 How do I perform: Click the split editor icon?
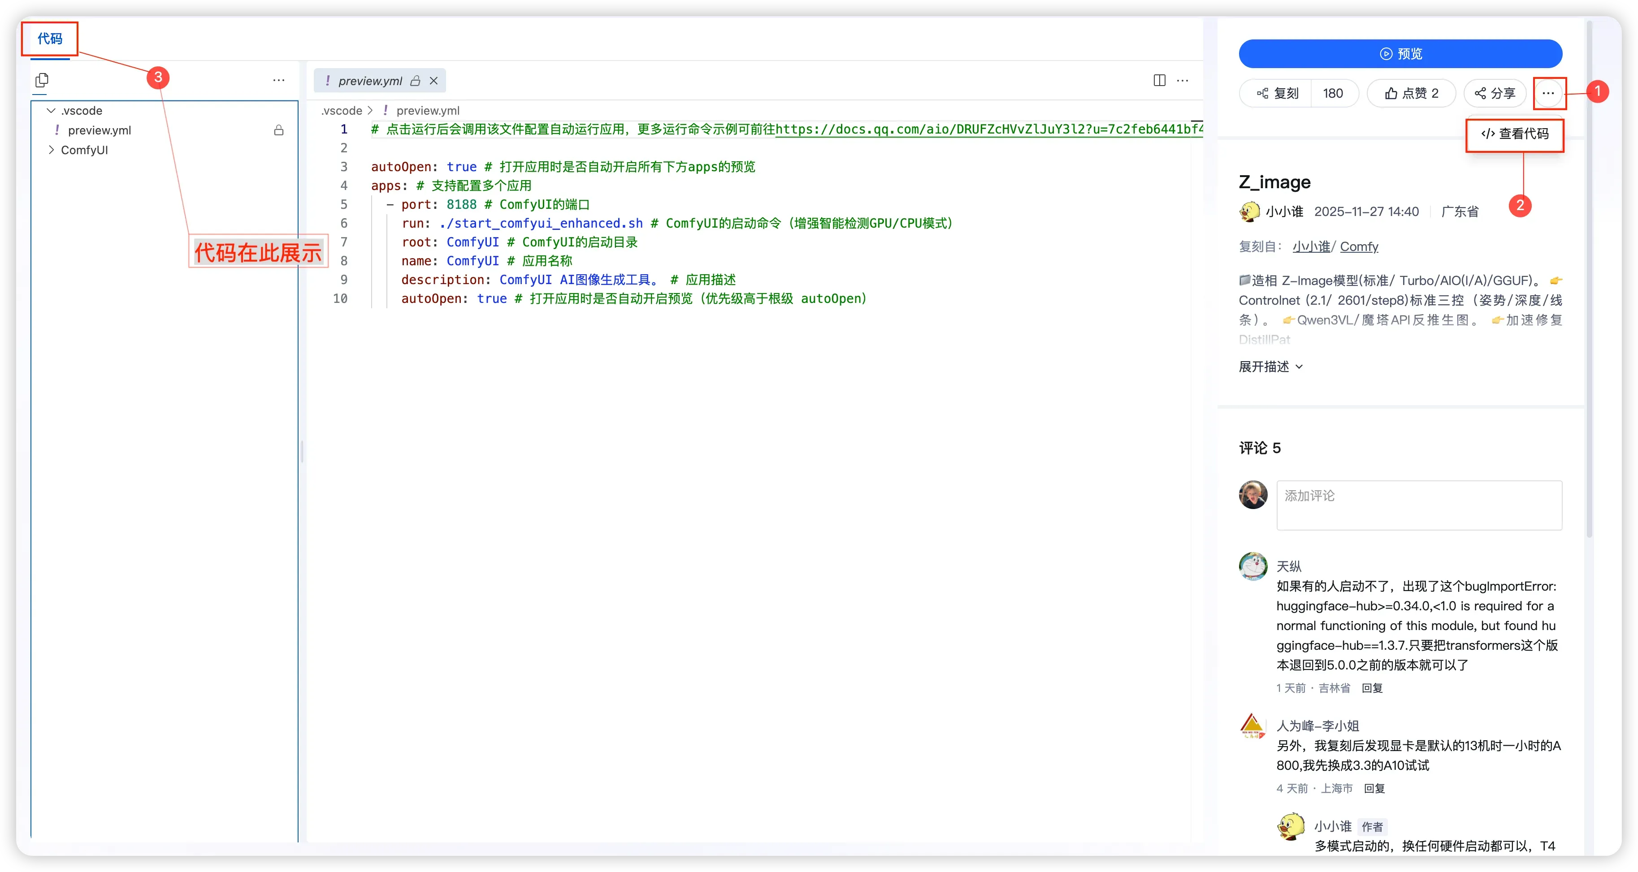(x=1159, y=80)
